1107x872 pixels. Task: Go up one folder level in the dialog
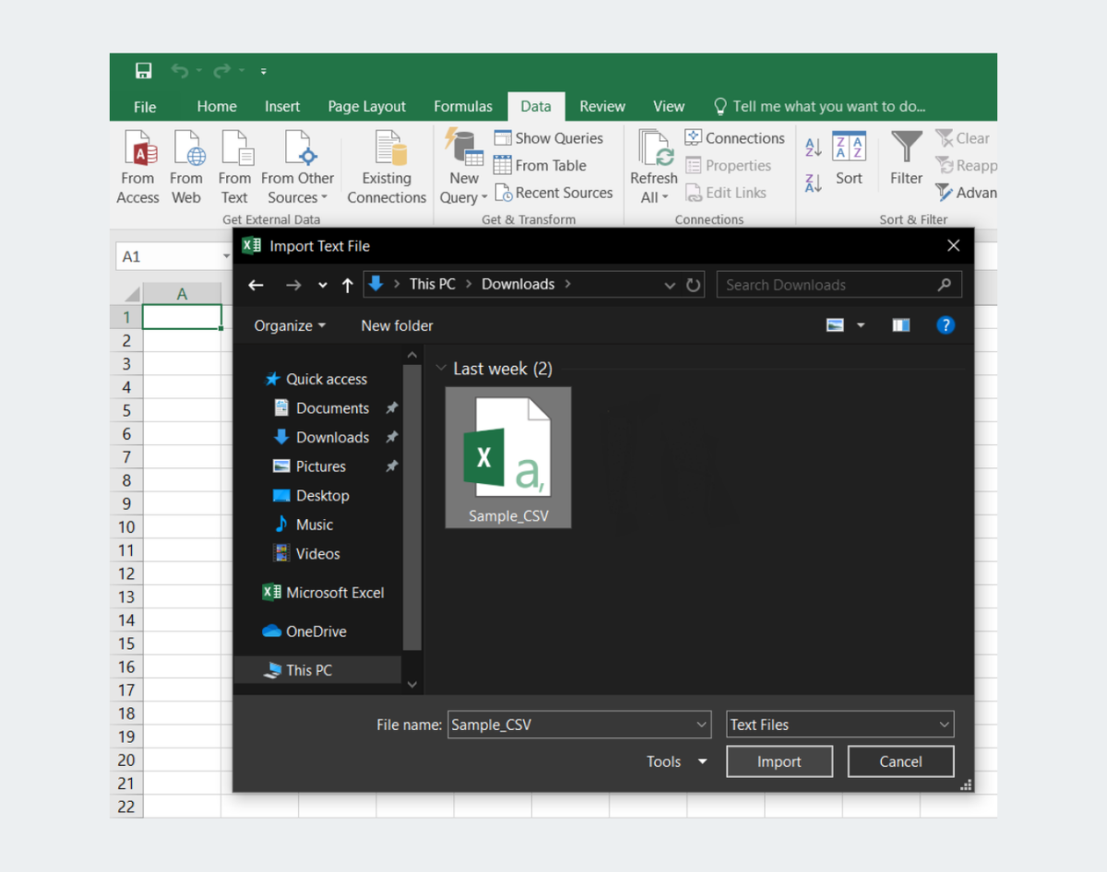point(348,285)
